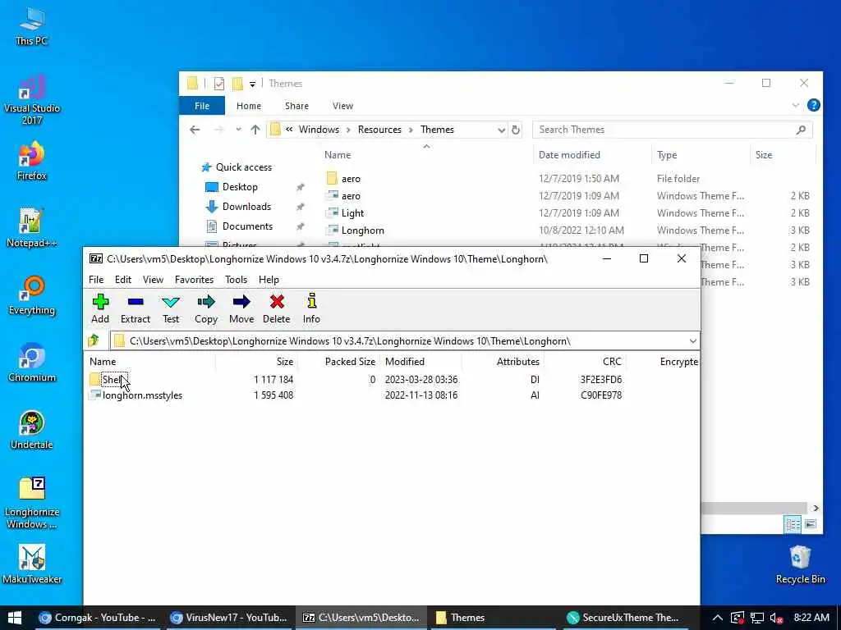Image resolution: width=841 pixels, height=630 pixels.
Task: Click Explorer horizontal scrollbar right arrow
Action: tap(816, 508)
